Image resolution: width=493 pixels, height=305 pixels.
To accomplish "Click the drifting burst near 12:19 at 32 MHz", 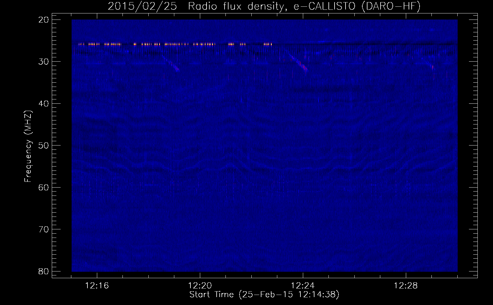I will [171, 64].
